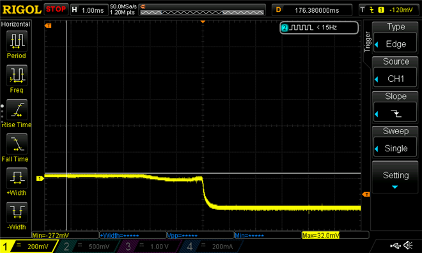The width and height of the screenshot is (422, 253).
Task: Enable channel 2 at 500mV
Action: tap(88, 246)
